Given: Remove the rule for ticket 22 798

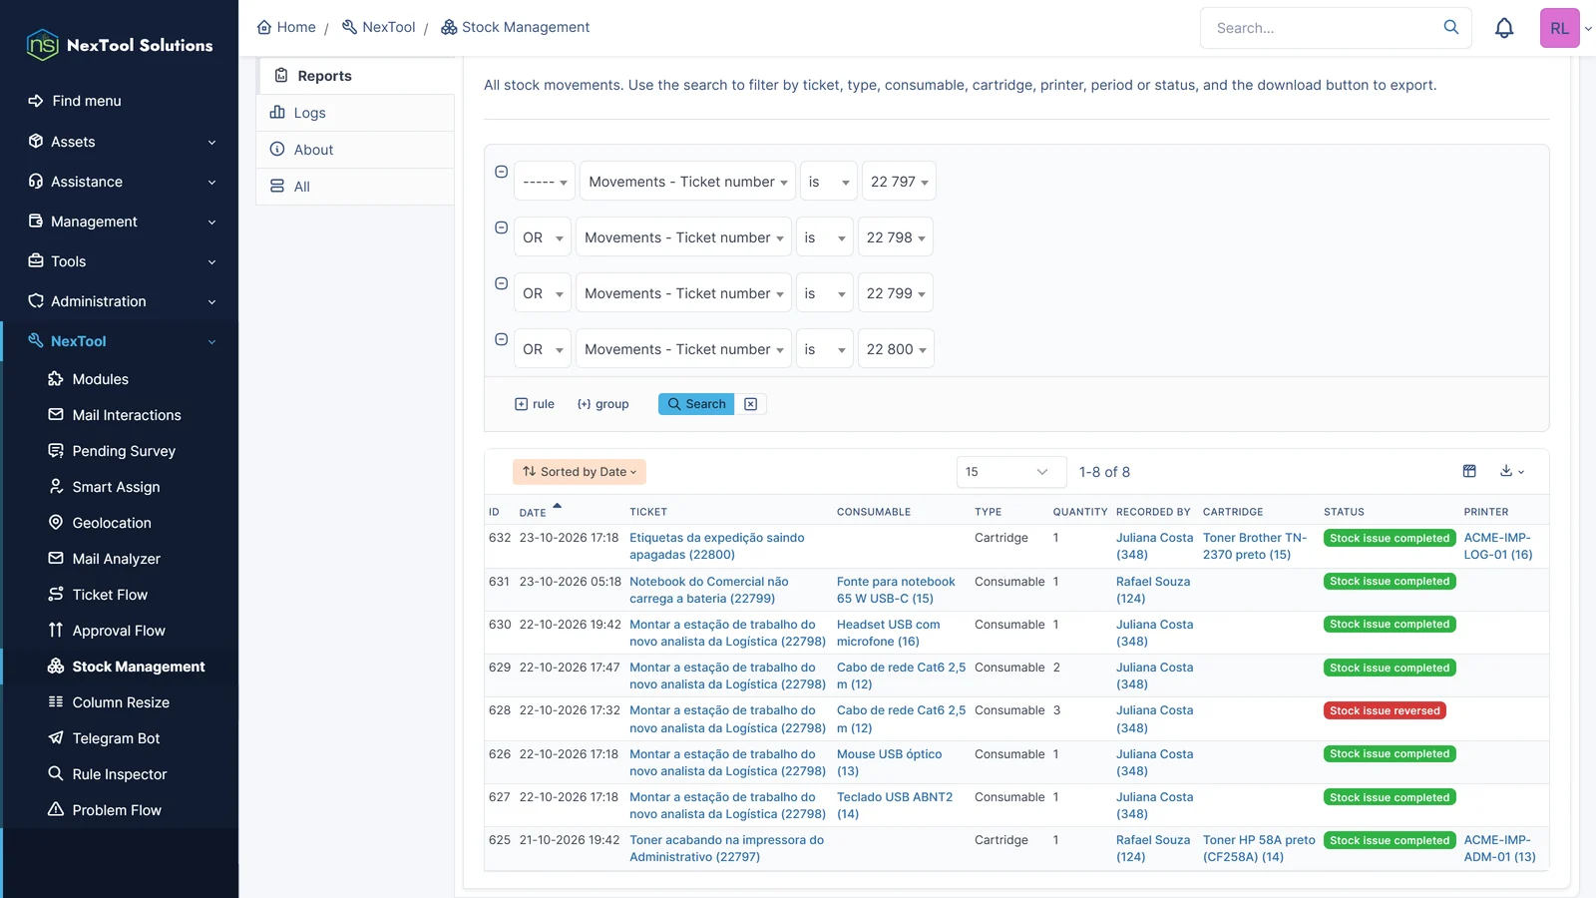Looking at the screenshot, I should [502, 227].
